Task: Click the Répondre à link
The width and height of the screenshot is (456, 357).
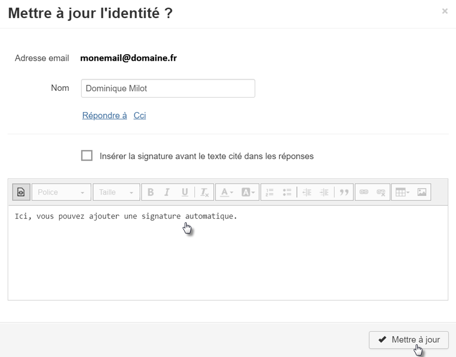Action: pos(104,115)
